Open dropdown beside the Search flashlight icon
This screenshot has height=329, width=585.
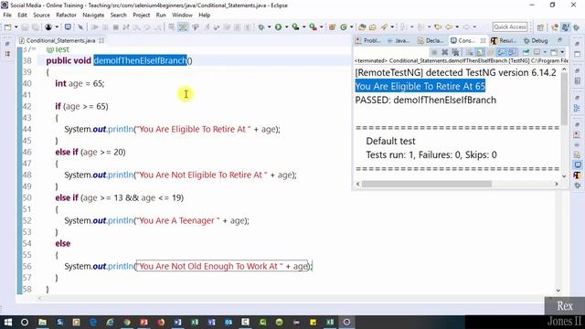pyautogui.click(x=392, y=27)
